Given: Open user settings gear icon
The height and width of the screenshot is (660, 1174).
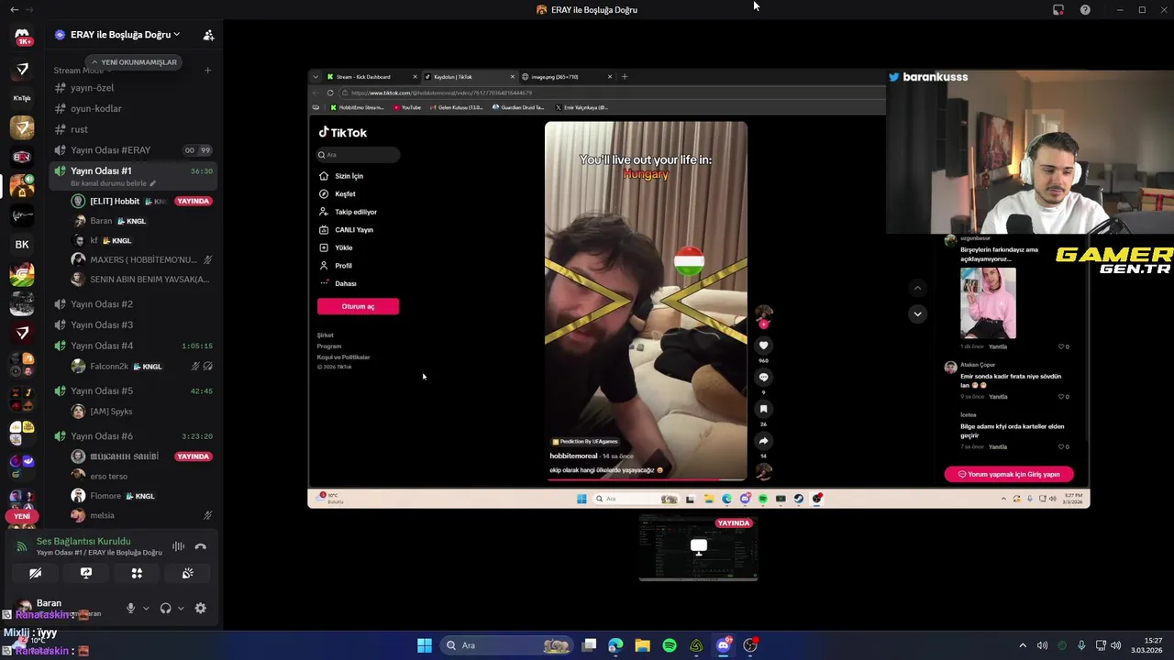Looking at the screenshot, I should [201, 608].
